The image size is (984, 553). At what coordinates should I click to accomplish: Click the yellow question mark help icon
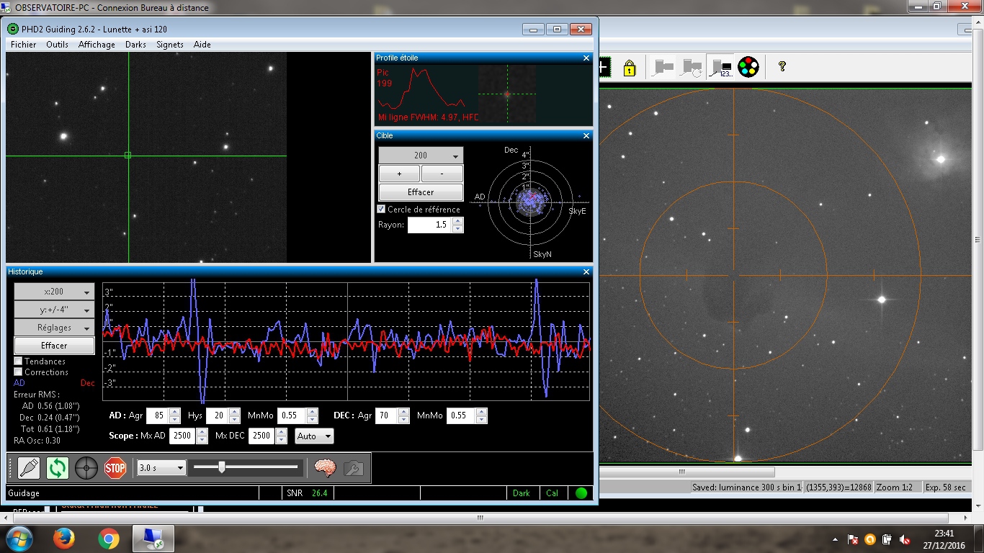(x=782, y=67)
